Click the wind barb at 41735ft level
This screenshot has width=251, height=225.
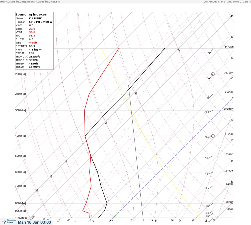[210, 51]
